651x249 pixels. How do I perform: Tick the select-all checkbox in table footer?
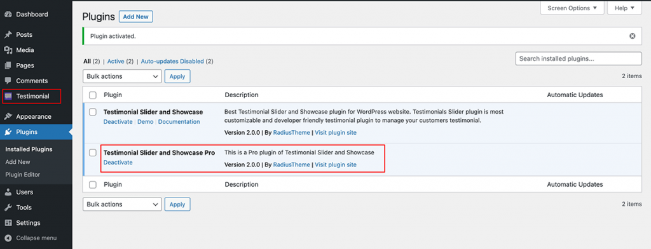(x=93, y=185)
